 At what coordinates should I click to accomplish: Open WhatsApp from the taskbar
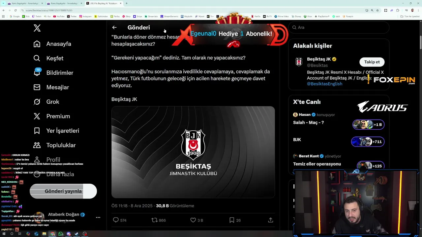(61, 234)
